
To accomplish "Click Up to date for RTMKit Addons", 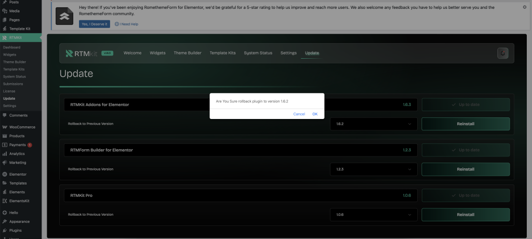I will [465, 104].
